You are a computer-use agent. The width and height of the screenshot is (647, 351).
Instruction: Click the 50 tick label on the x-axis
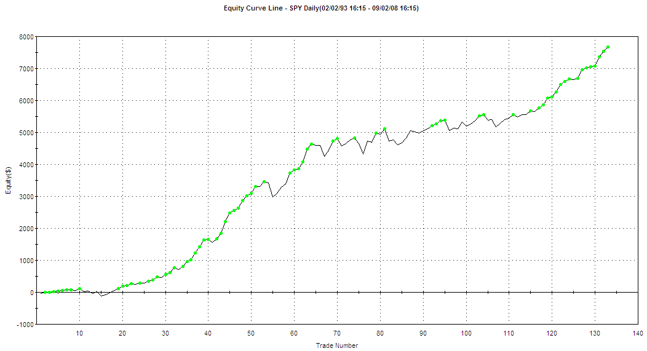coord(251,333)
